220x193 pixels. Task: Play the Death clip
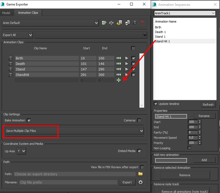127,64
